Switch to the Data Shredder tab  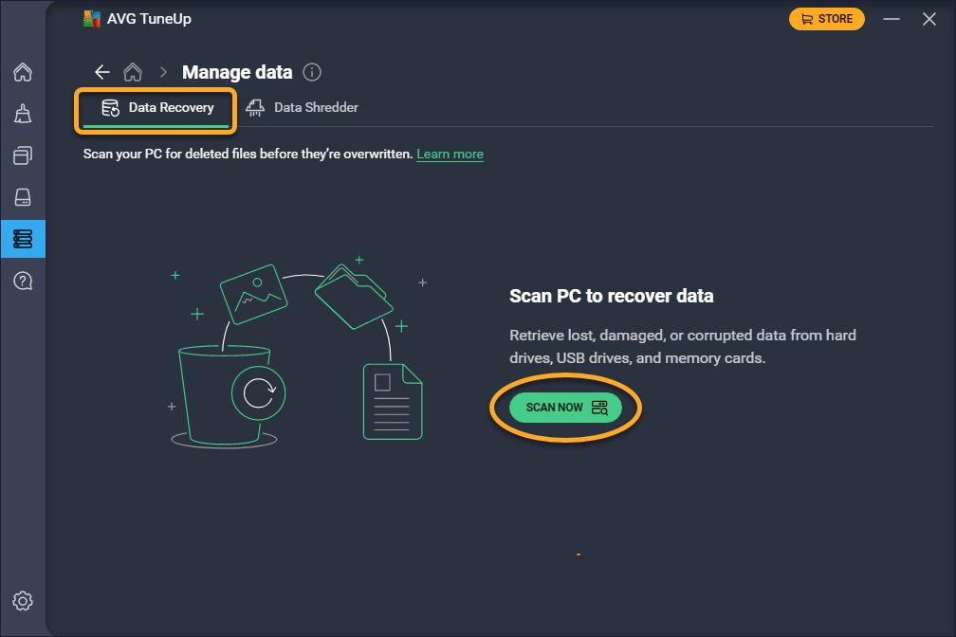303,108
